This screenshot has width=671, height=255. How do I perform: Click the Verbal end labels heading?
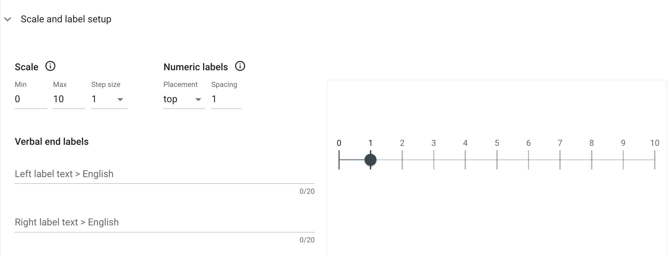[x=52, y=141]
